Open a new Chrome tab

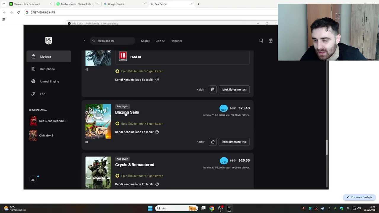pos(198,4)
